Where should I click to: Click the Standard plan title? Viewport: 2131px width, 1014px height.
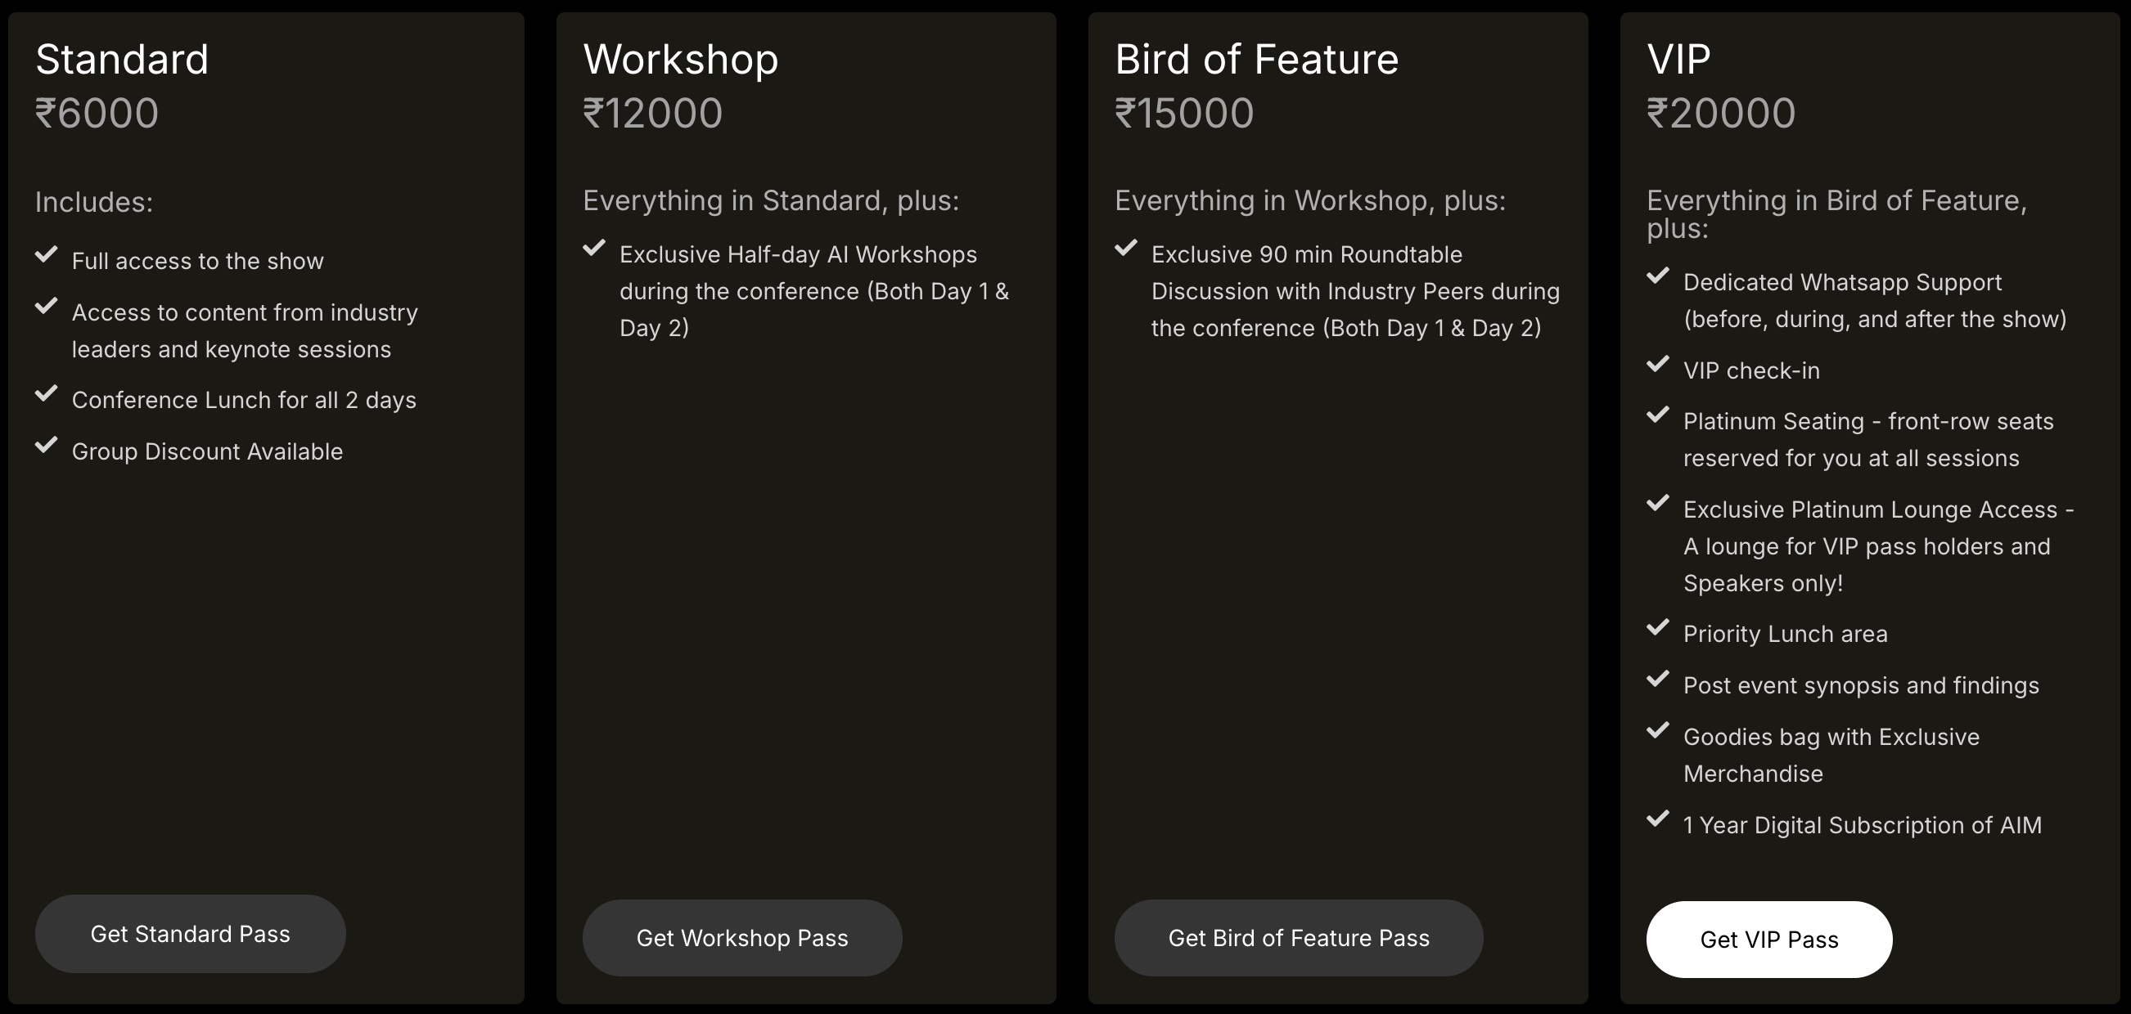click(122, 60)
